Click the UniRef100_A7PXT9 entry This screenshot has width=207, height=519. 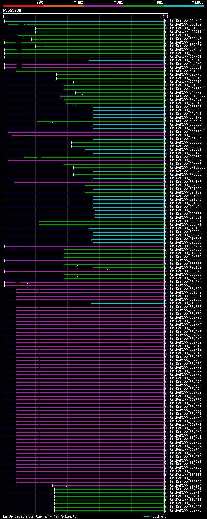(x=186, y=103)
